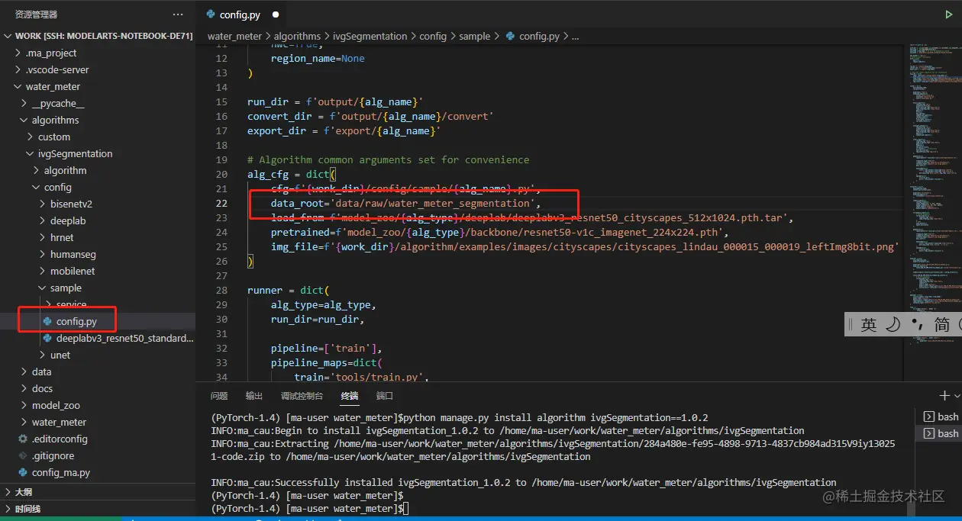This screenshot has height=521, width=962.
Task: Click line number 28 in gutter
Action: pyautogui.click(x=221, y=291)
